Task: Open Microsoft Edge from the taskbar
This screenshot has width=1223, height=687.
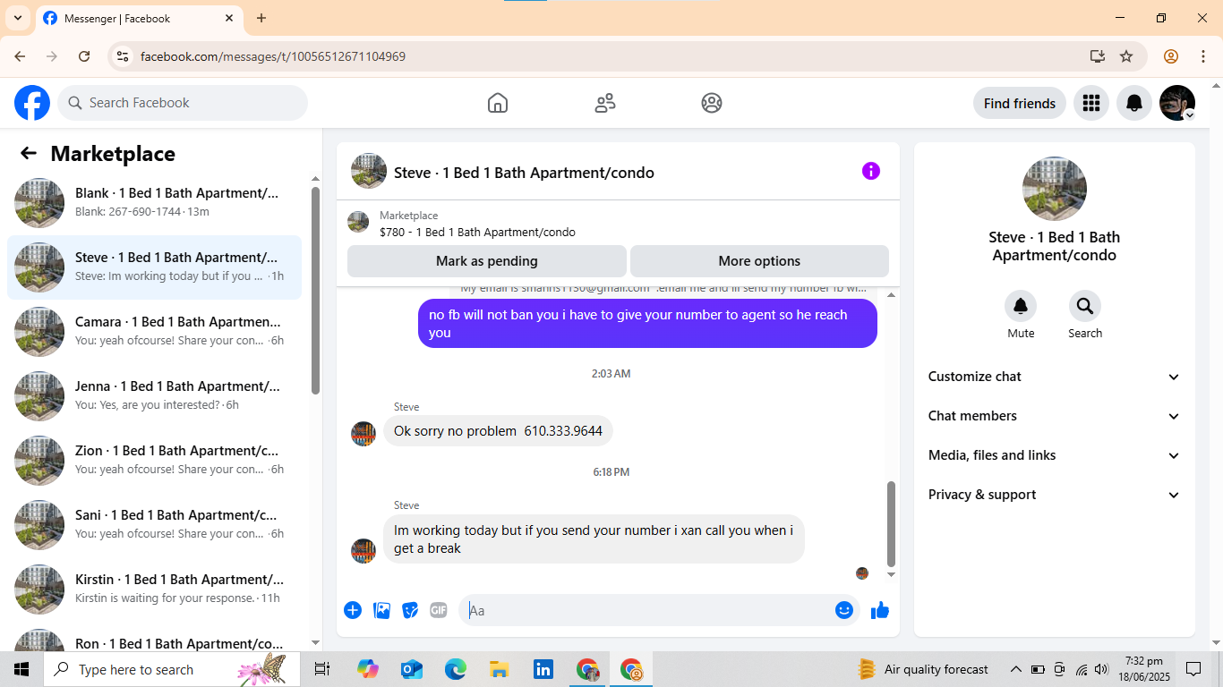Action: [456, 669]
